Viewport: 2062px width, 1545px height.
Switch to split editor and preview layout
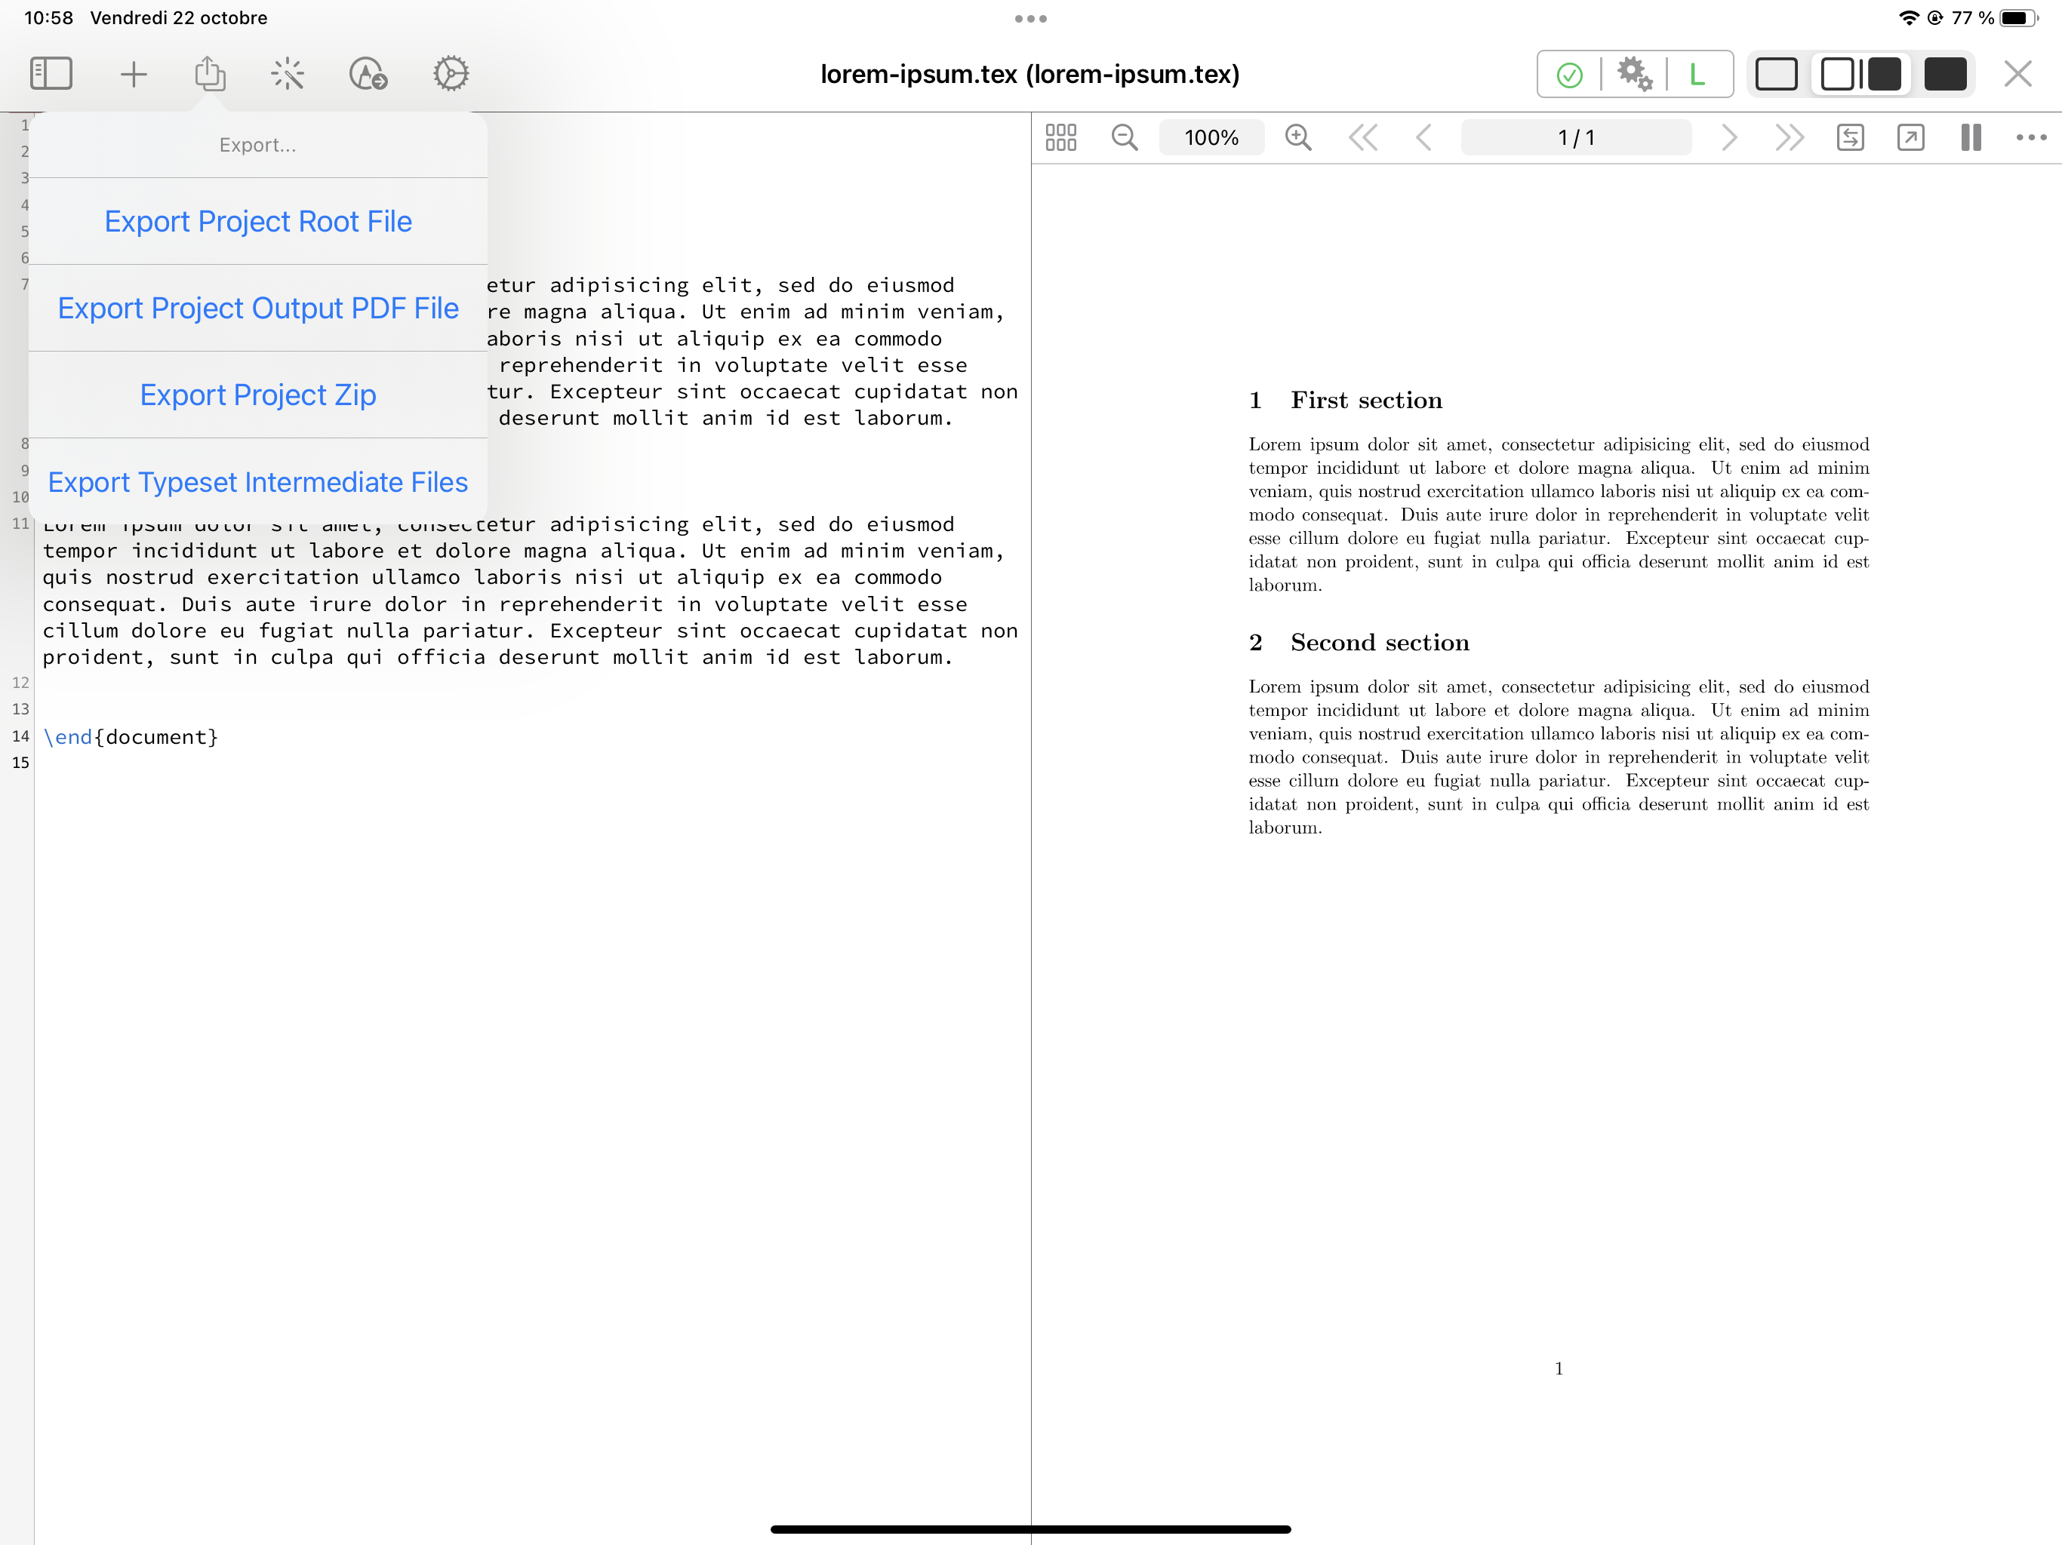(x=1860, y=75)
